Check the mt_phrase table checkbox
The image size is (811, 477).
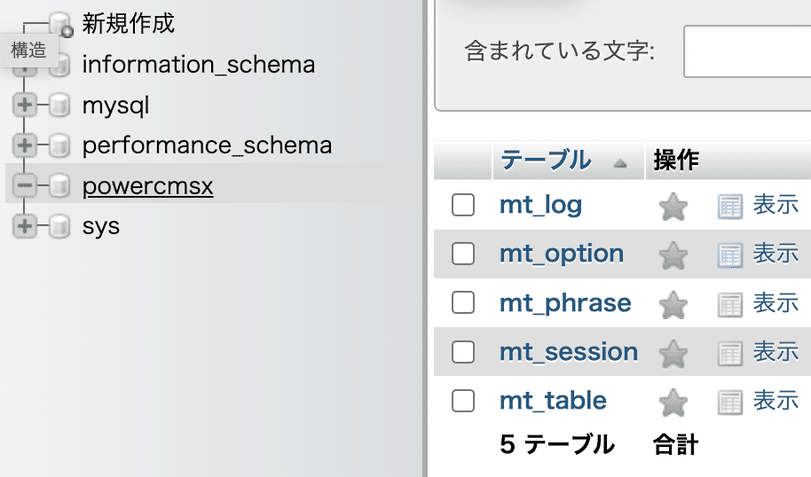[x=463, y=302]
